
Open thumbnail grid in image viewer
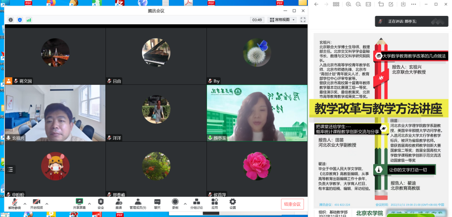(x=336, y=4)
